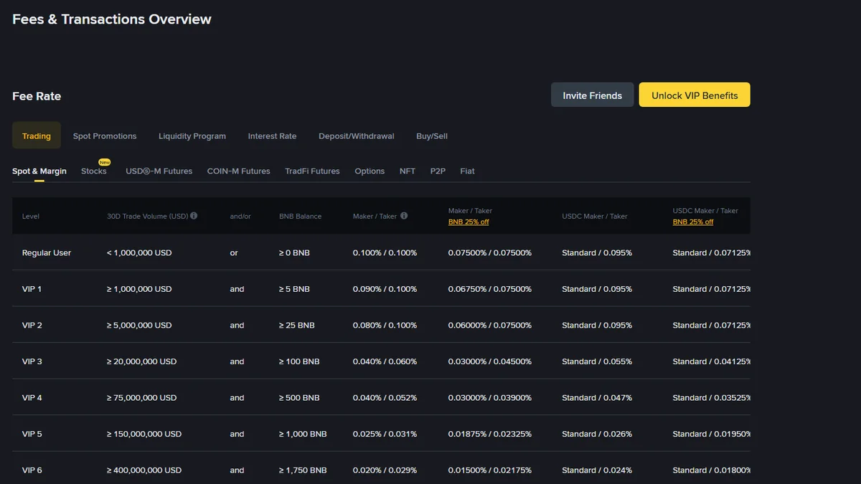The height and width of the screenshot is (484, 861).
Task: Open the Deposit/Withdrawal tab
Action: 357,136
